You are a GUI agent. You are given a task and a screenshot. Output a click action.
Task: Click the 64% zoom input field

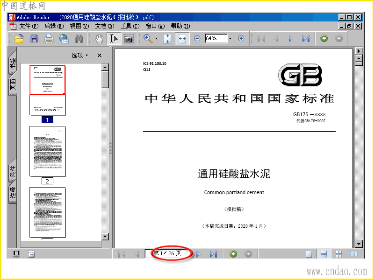coord(216,38)
